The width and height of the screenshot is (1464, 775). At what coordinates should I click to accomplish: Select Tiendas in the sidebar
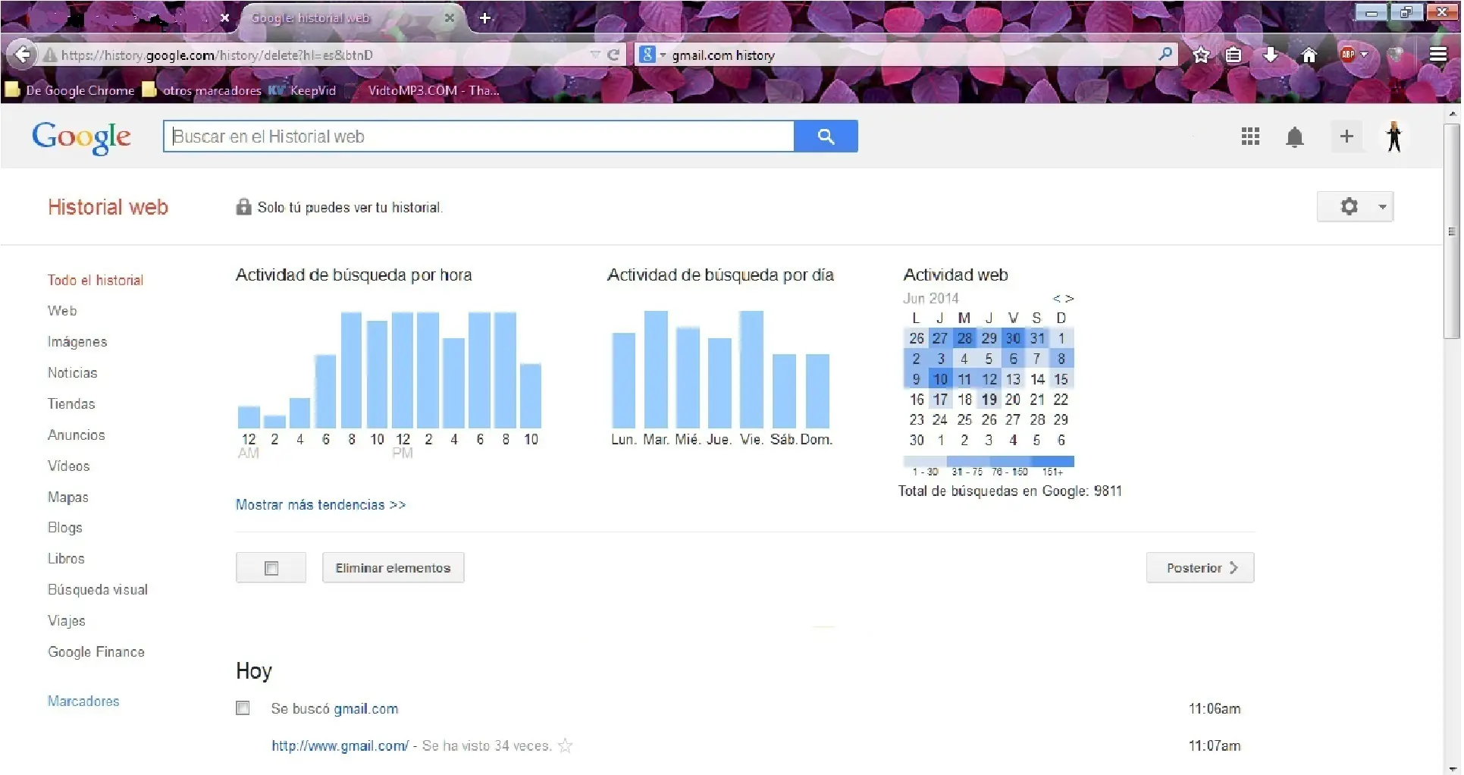(x=71, y=404)
